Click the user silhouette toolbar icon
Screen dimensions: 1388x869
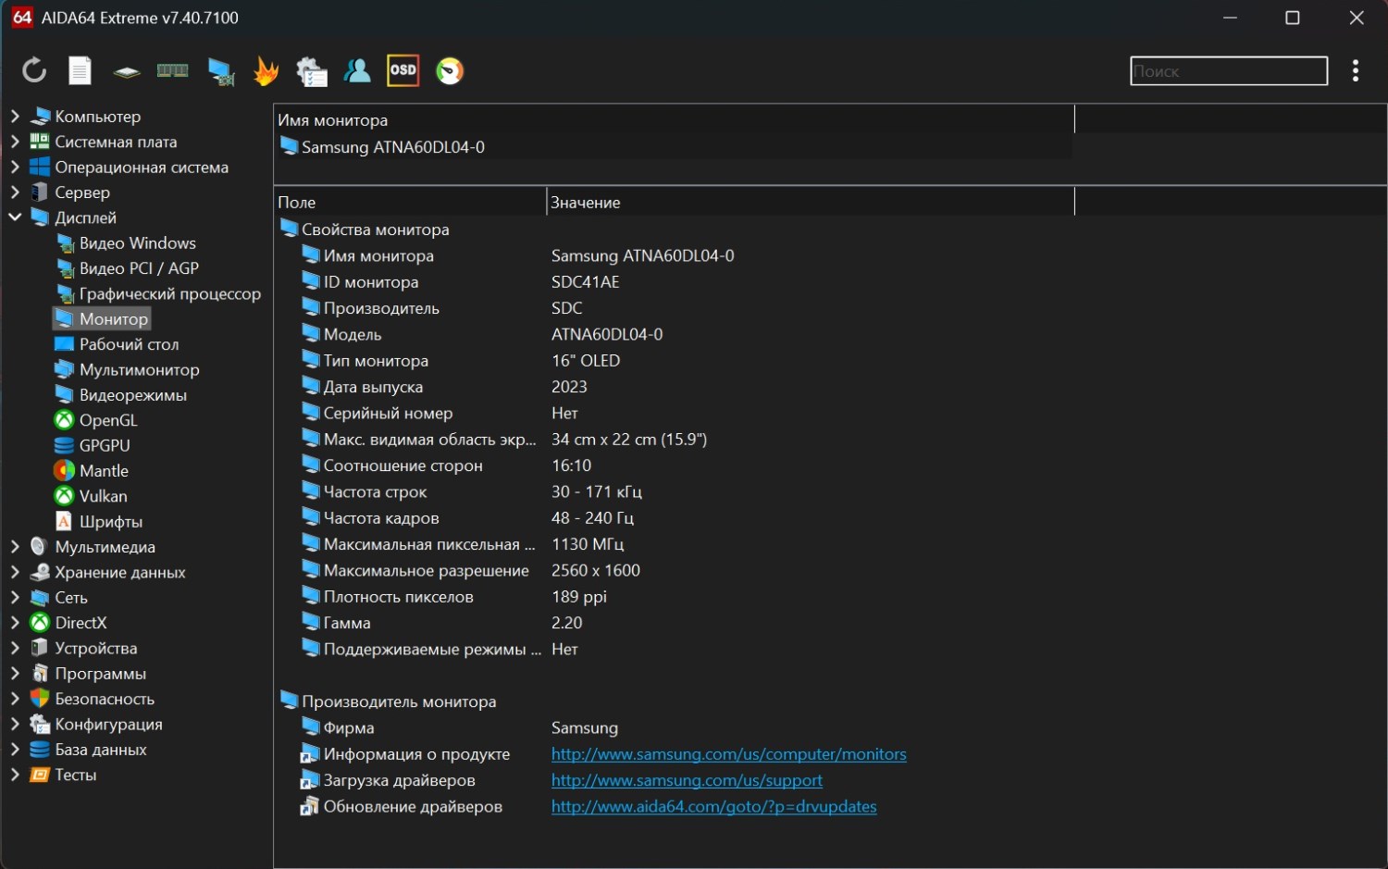(357, 70)
